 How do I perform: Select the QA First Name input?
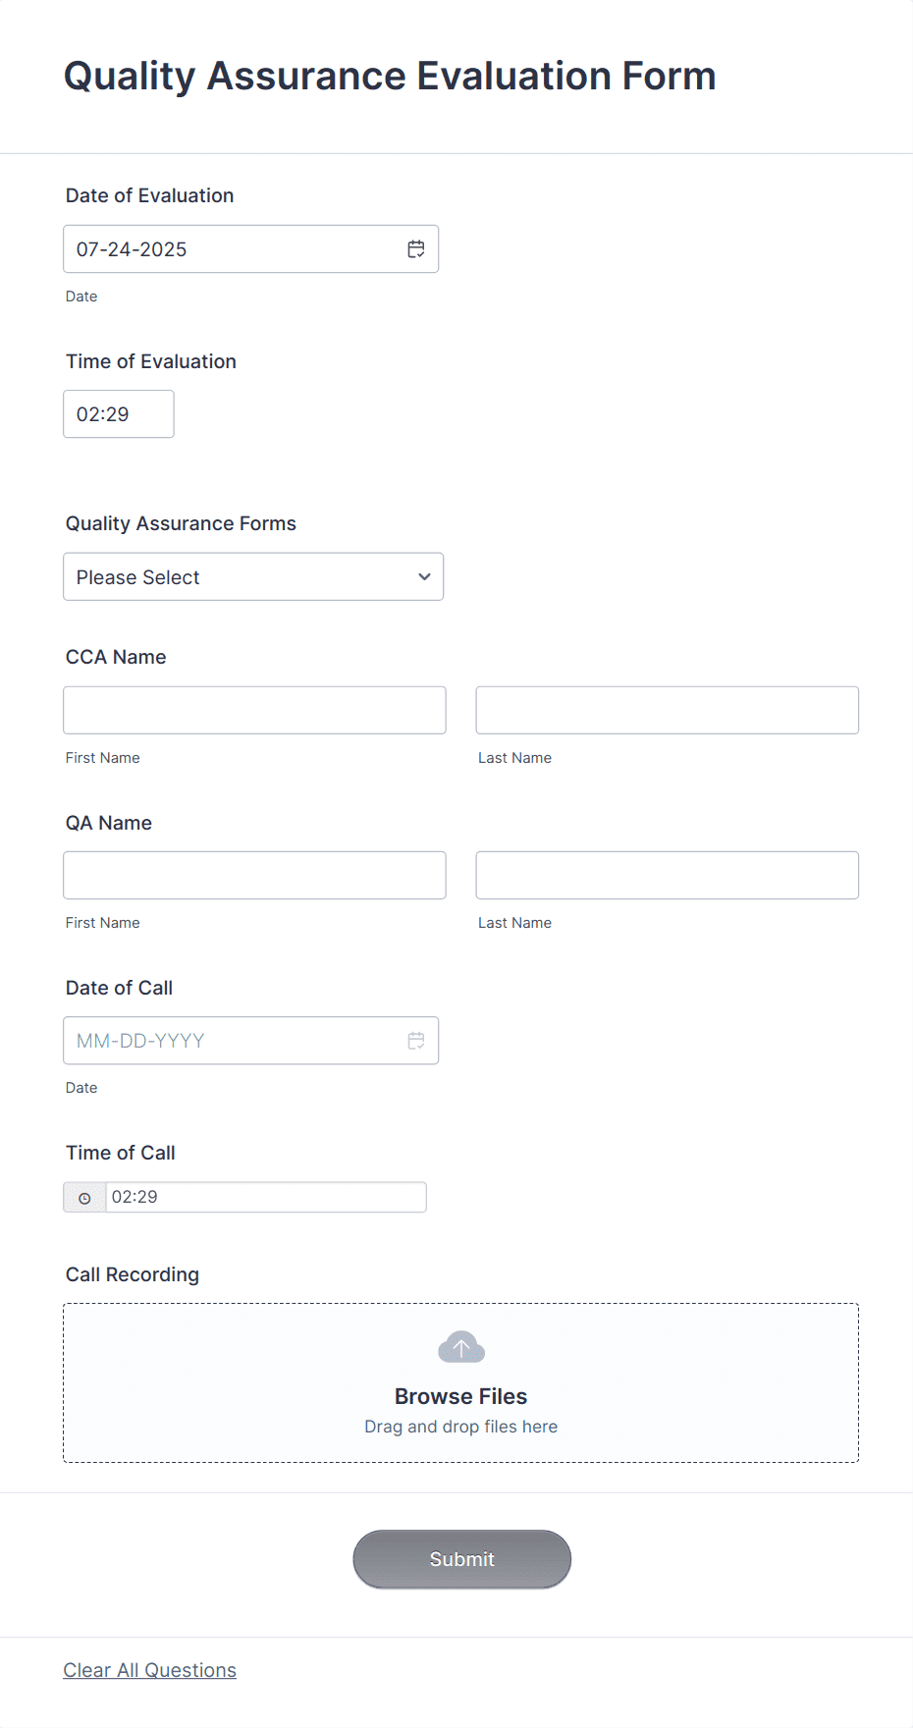(253, 875)
